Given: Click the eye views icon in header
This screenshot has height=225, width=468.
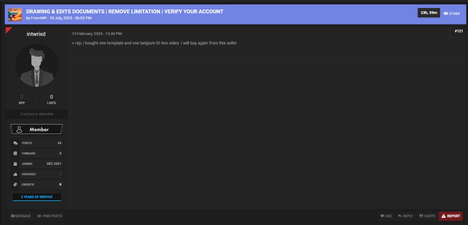Looking at the screenshot, I should [x=445, y=13].
